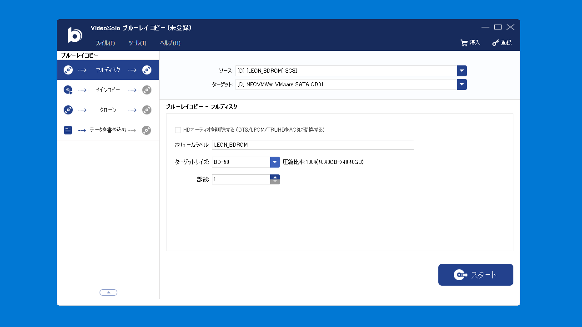Screen dimensions: 582x327
Task: Click the 圧縮比率 100% text
Action: pos(323,162)
